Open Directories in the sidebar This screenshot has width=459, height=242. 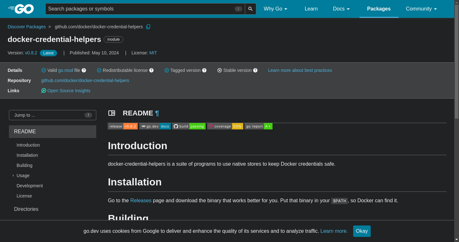point(26,209)
